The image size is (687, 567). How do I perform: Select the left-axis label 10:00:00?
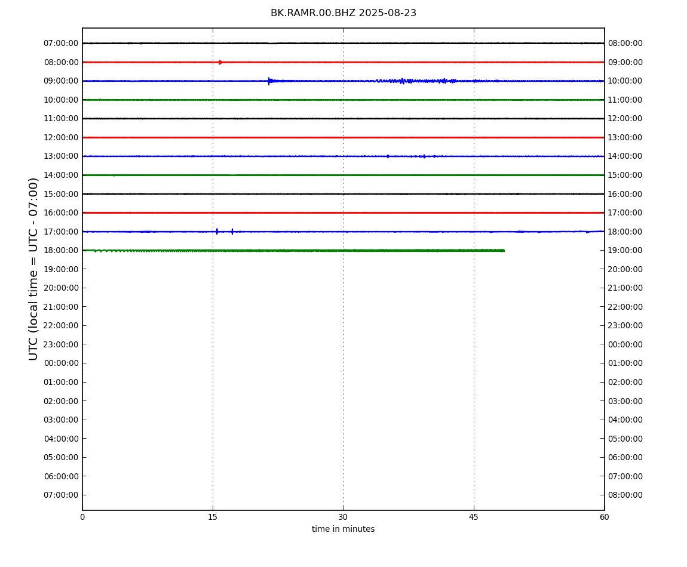(62, 100)
